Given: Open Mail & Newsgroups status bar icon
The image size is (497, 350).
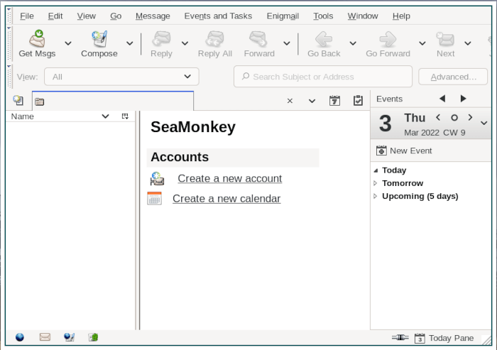Looking at the screenshot, I should pos(45,337).
